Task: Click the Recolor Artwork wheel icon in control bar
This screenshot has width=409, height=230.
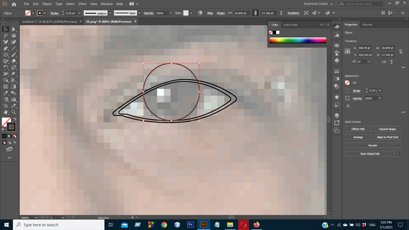Action: (x=200, y=13)
